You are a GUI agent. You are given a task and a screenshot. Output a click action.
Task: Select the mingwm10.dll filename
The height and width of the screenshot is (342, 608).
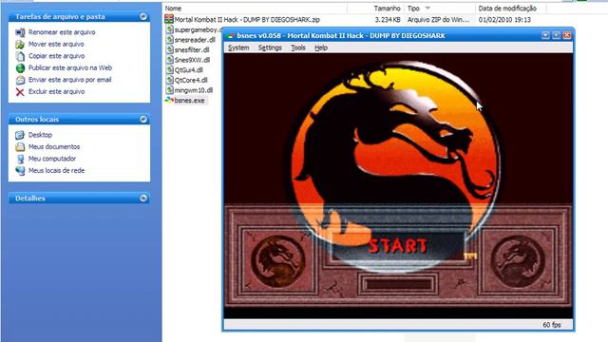point(194,90)
